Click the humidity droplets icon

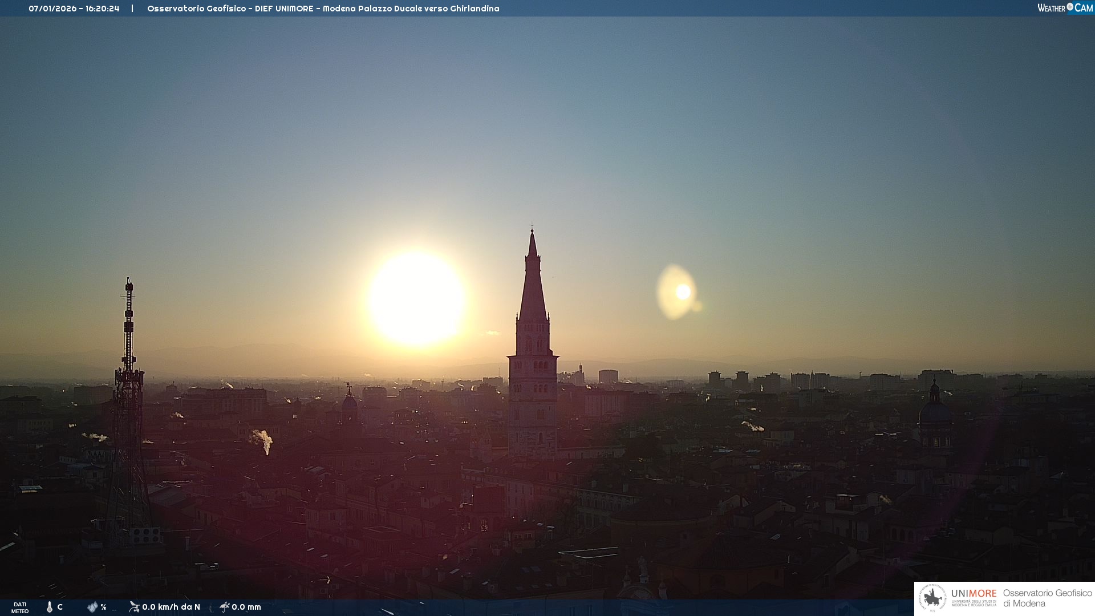[x=92, y=607]
